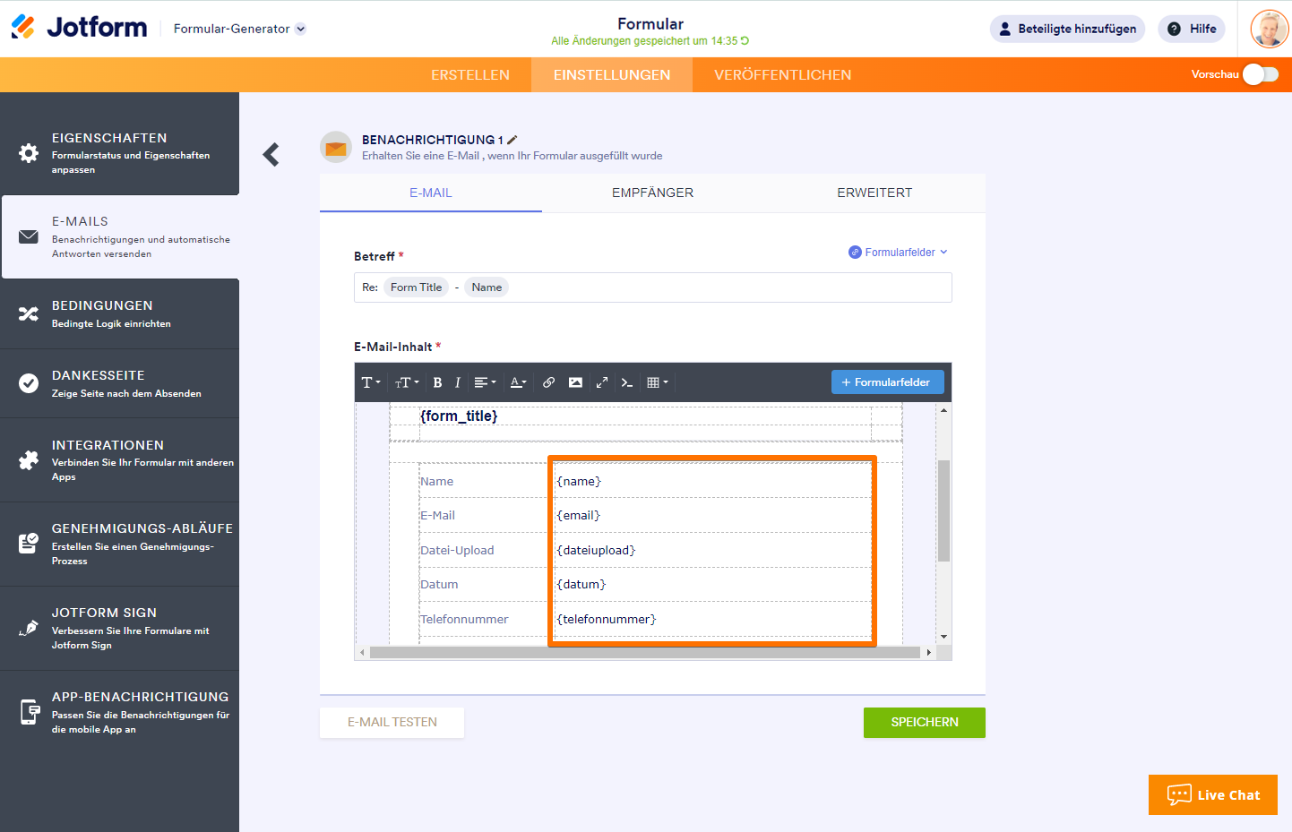Open DANKESSEITE section in sidebar
This screenshot has width=1292, height=832.
click(x=120, y=384)
